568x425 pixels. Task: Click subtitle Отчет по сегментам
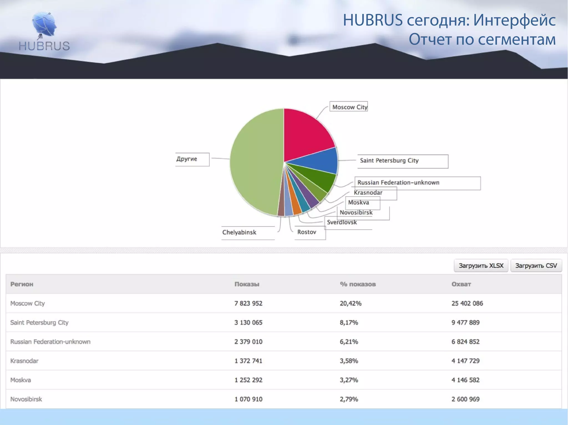(482, 39)
